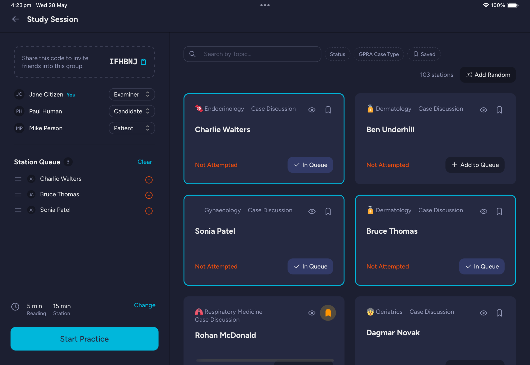Click the clock timing icon

pos(15,307)
